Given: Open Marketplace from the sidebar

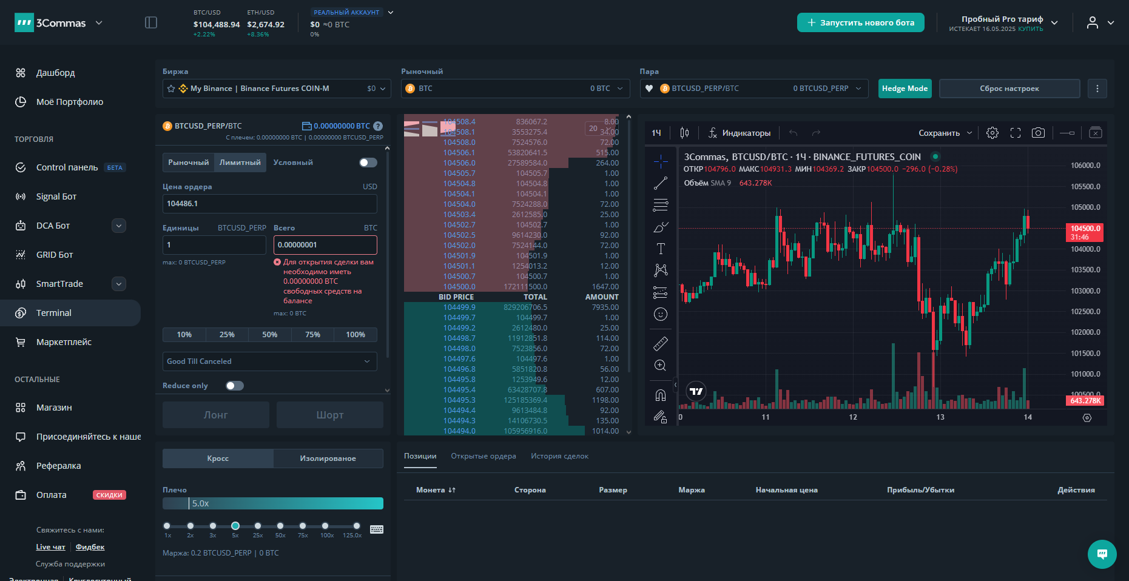Looking at the screenshot, I should (64, 342).
